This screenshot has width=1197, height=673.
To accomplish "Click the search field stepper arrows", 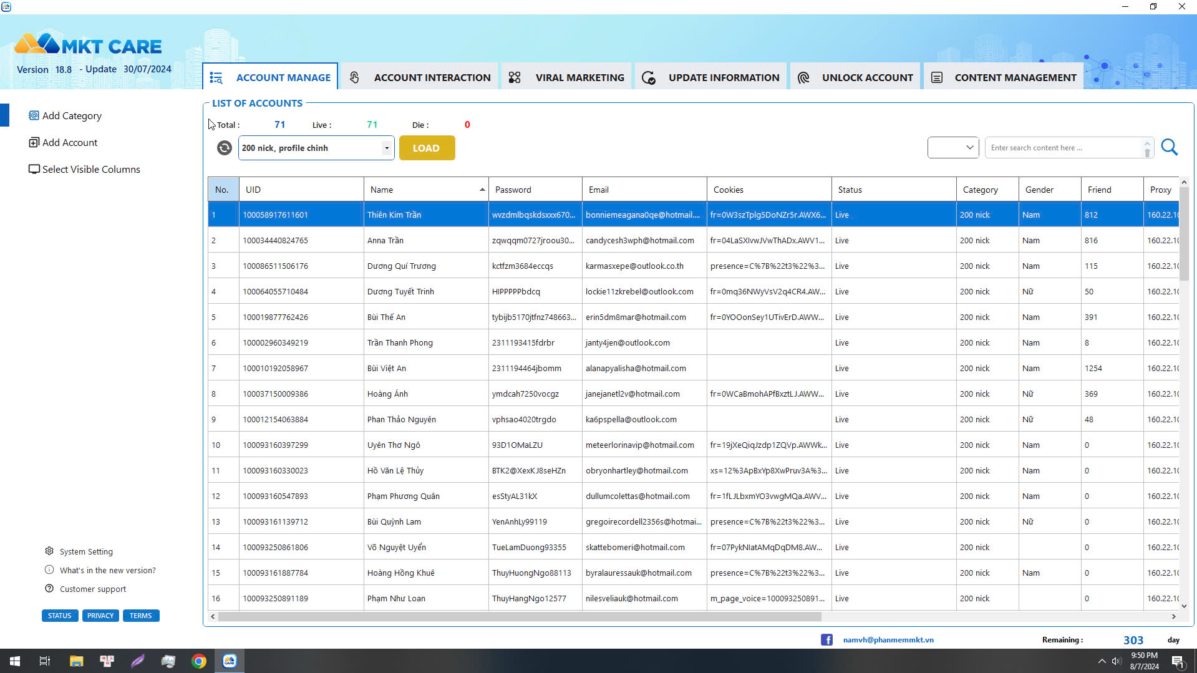I will 1147,148.
